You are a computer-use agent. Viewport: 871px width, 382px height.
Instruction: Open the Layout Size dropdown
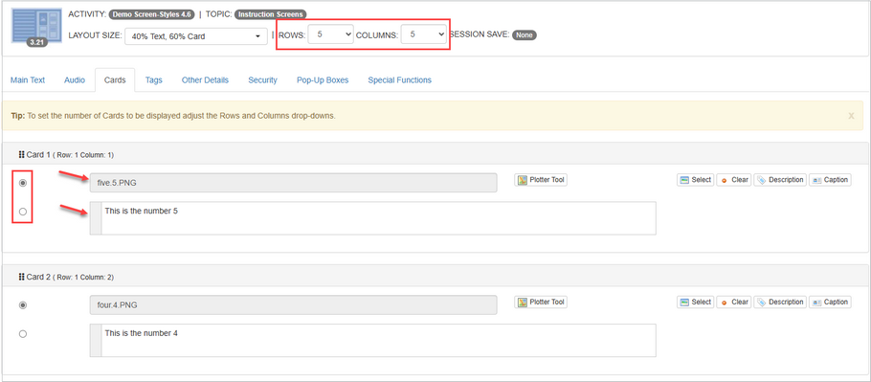pos(195,36)
